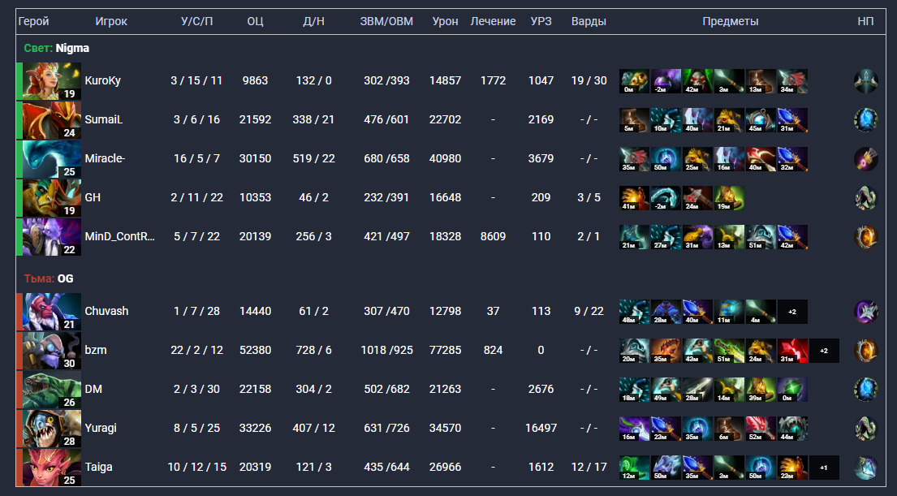
Task: Select first item icon in KuroKy's row
Action: [634, 81]
